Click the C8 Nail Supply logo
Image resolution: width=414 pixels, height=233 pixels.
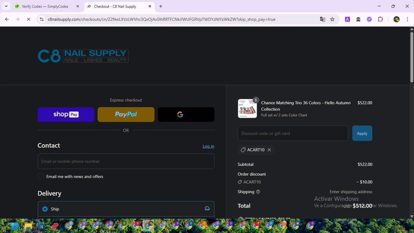click(x=83, y=56)
